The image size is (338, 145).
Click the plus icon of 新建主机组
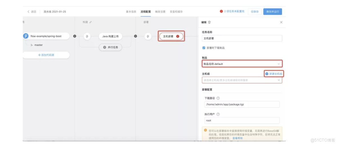267,74
